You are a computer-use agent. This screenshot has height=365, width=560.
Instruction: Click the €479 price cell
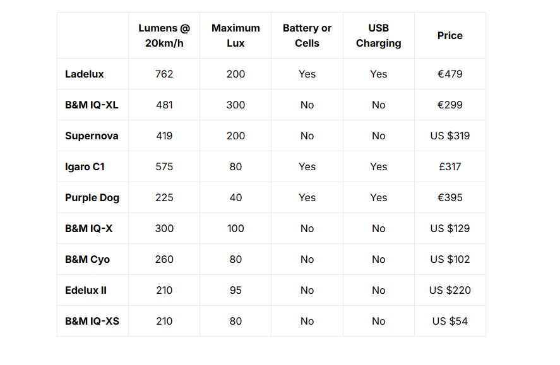pos(450,74)
